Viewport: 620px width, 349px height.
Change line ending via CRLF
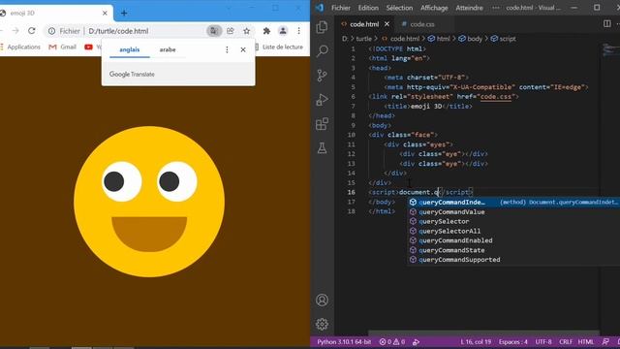click(x=566, y=342)
